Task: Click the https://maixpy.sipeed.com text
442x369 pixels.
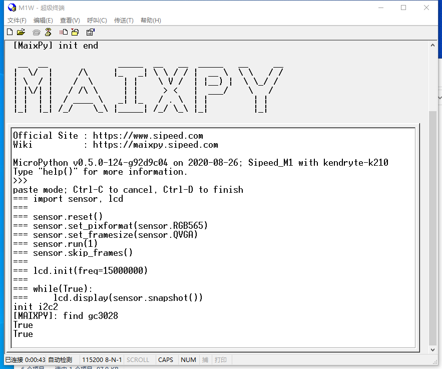Action: click(155, 145)
